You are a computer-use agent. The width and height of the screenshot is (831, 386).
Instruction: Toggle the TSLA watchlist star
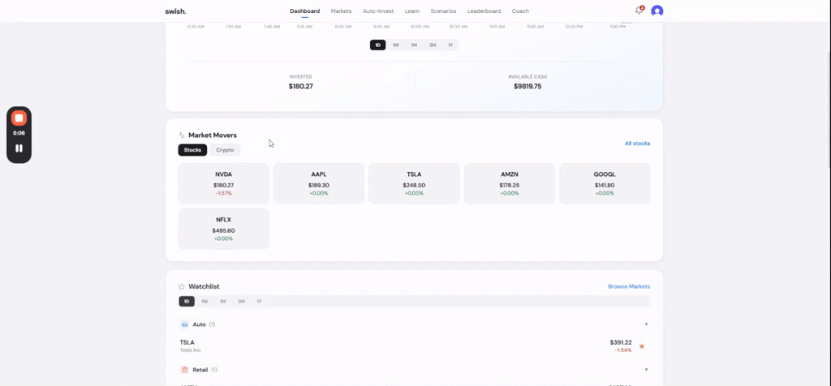642,346
